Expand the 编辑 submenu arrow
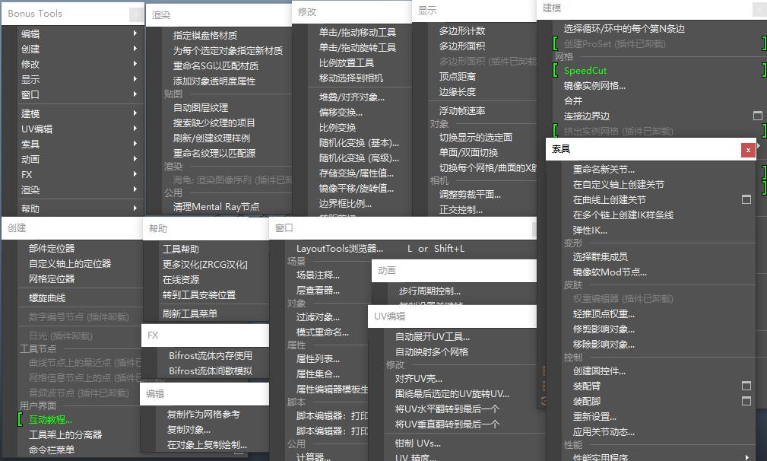 [x=135, y=33]
